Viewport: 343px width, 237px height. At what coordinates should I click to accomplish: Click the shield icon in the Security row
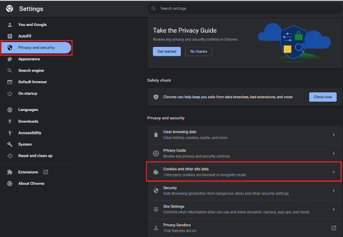pyautogui.click(x=156, y=191)
